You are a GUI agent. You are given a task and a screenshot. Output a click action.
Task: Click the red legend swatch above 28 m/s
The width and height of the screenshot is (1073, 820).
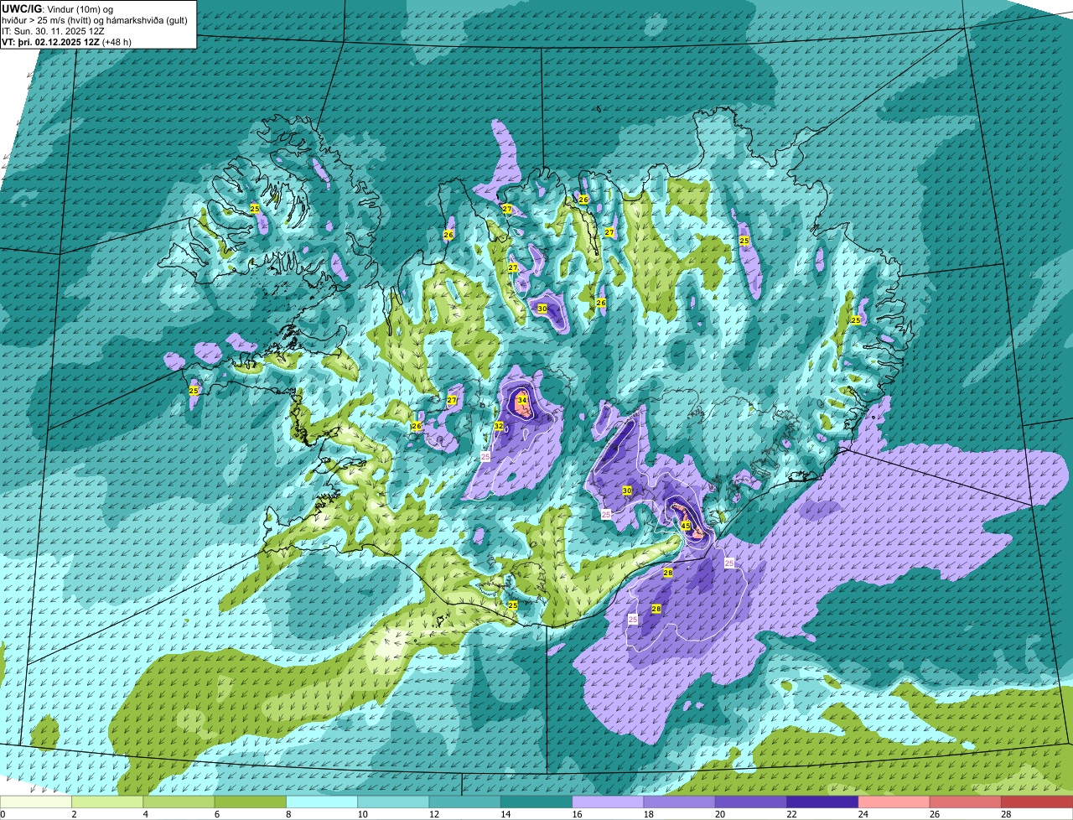1037,802
